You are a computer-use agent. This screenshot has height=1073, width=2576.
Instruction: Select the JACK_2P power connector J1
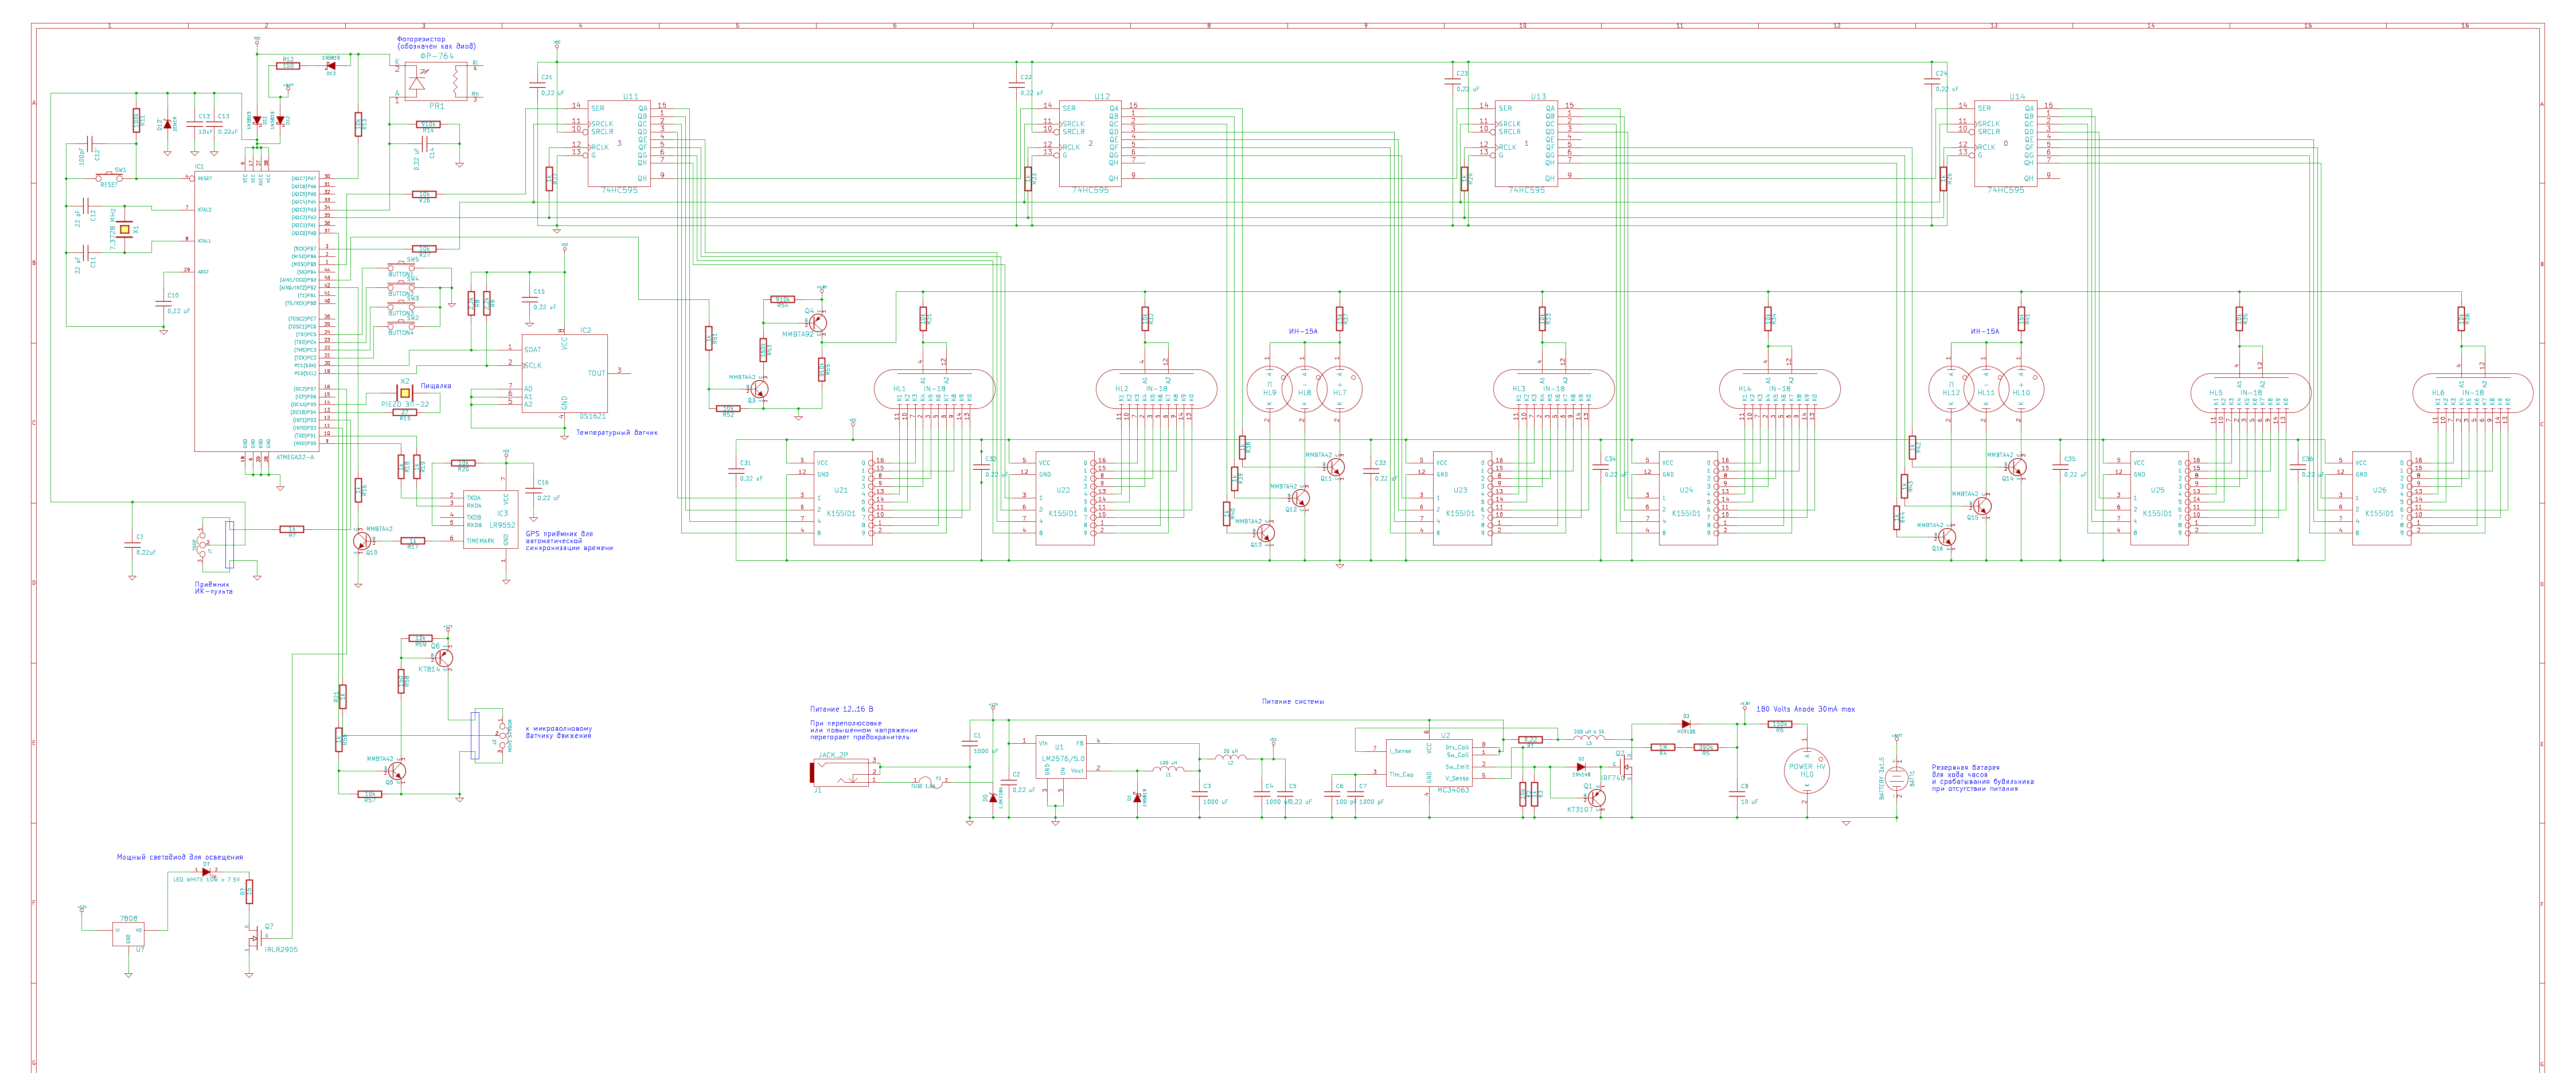coord(840,773)
